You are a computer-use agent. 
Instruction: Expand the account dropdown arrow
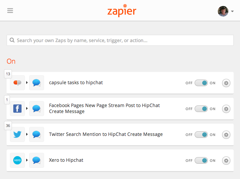[x=232, y=11]
